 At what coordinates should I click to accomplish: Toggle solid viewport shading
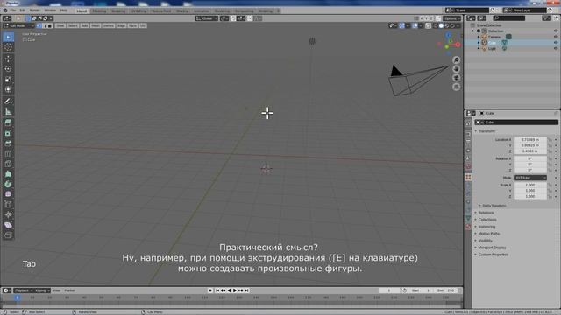(441, 25)
